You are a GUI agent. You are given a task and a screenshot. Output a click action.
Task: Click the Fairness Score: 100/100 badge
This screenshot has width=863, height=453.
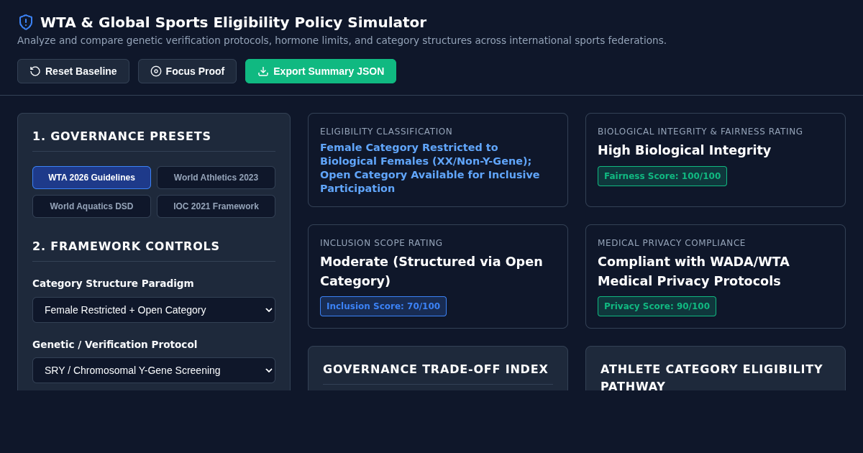pyautogui.click(x=662, y=176)
